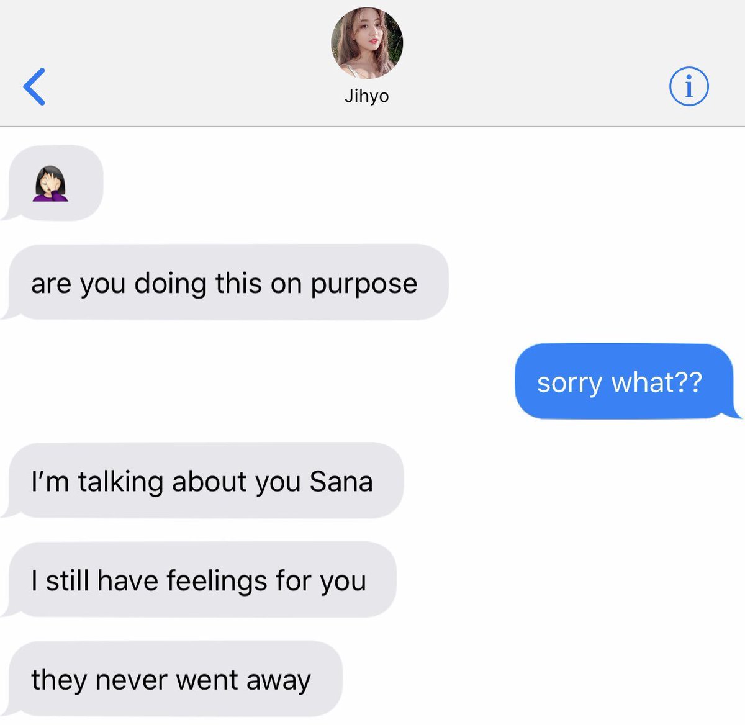Click the word "Sana" in the message

point(341,482)
